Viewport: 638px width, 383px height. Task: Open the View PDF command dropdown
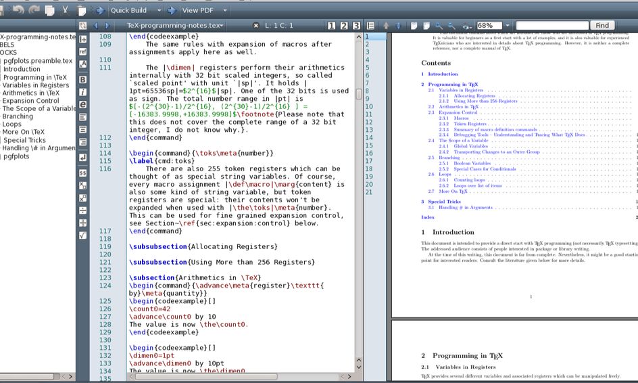(224, 11)
